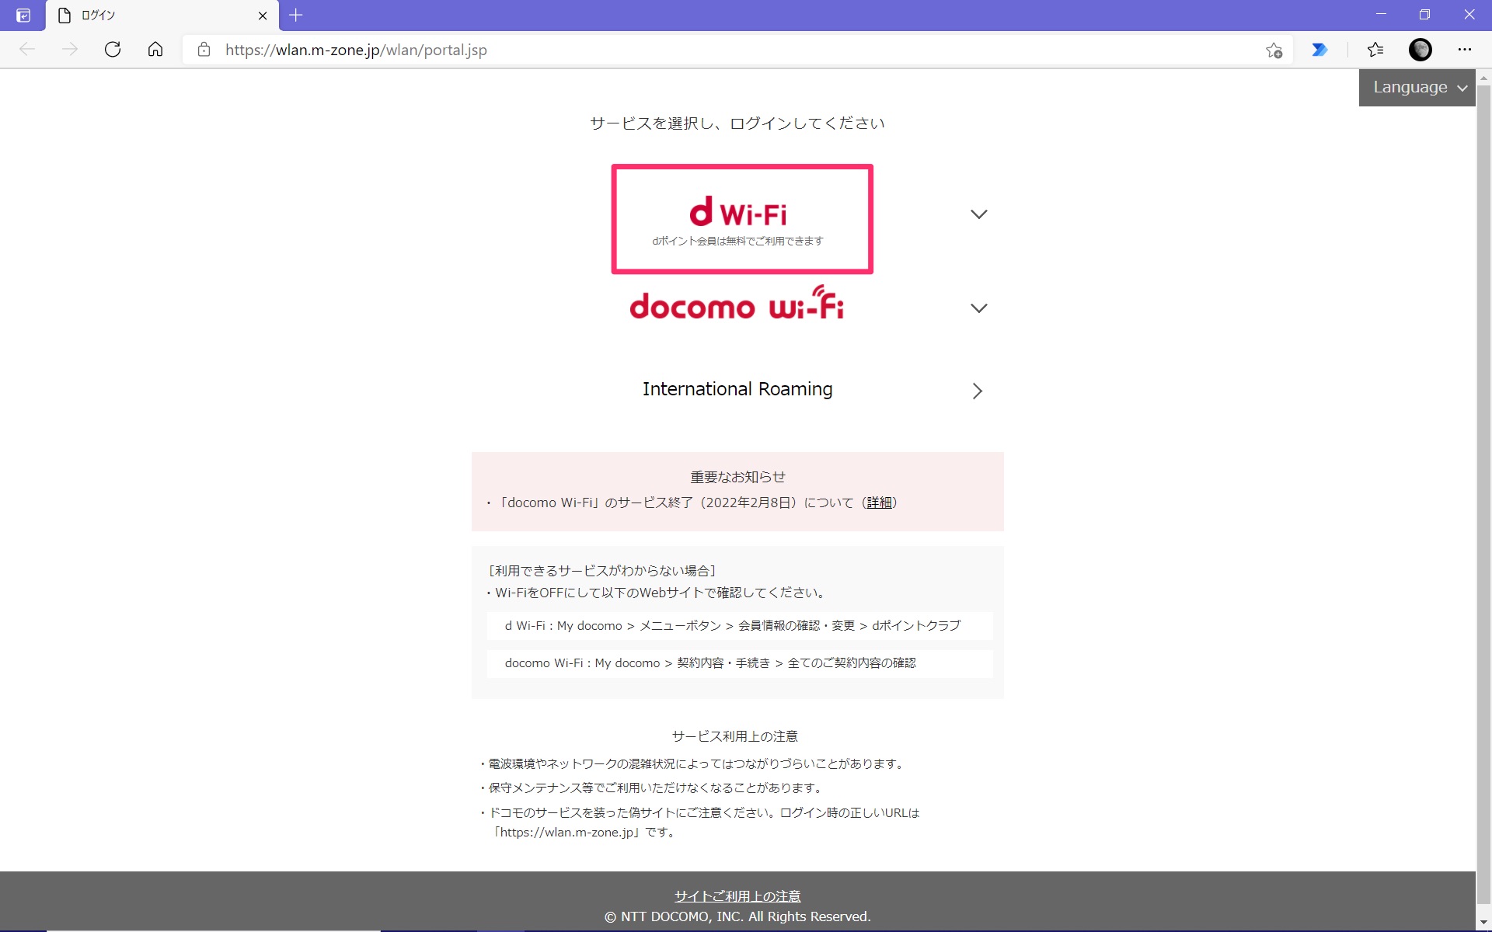Go to the browser home page
1492x932 pixels.
click(x=155, y=50)
